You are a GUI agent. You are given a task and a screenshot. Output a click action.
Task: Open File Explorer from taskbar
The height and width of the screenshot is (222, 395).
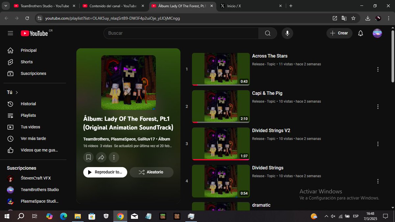(x=78, y=216)
